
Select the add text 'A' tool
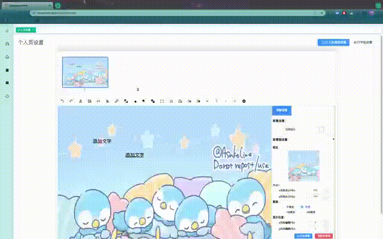tap(80, 101)
